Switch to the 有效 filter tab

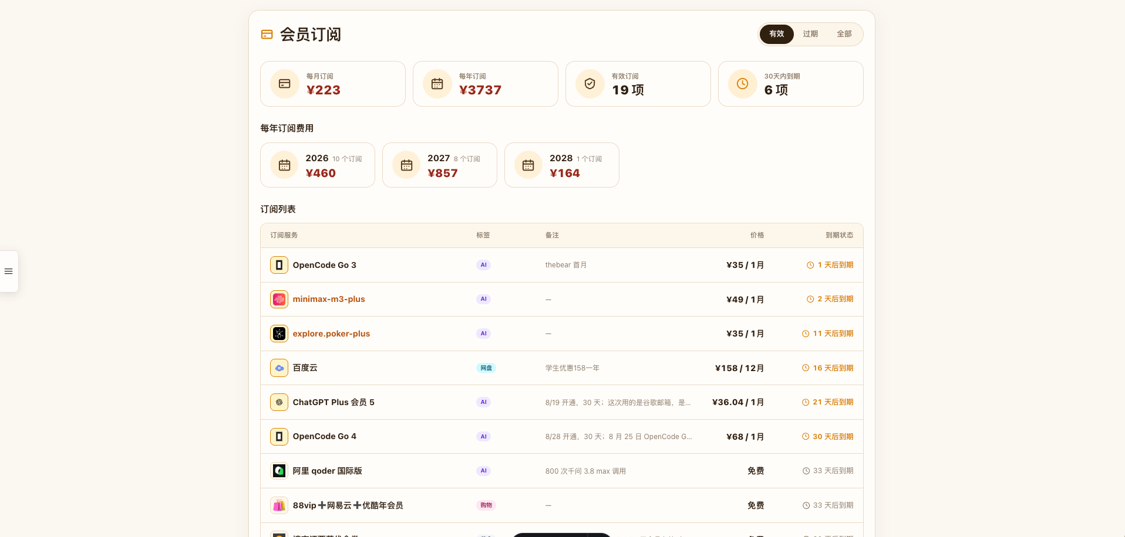point(776,34)
